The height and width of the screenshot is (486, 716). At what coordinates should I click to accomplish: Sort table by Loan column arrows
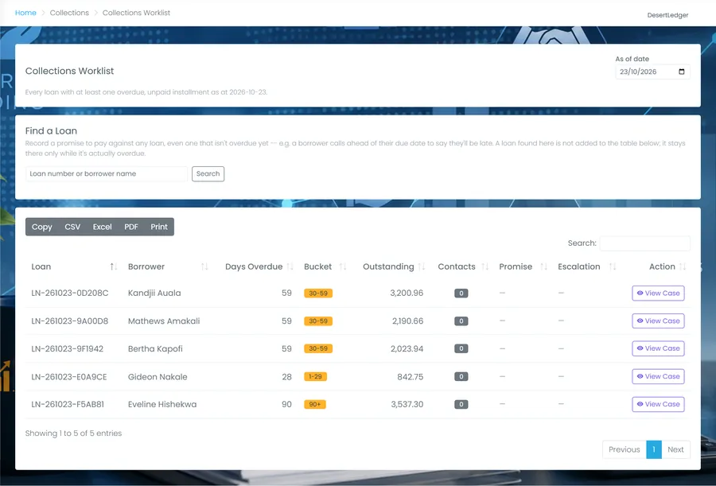(x=113, y=266)
